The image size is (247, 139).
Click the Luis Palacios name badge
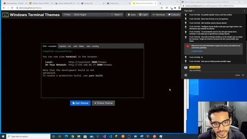pyautogui.click(x=195, y=67)
